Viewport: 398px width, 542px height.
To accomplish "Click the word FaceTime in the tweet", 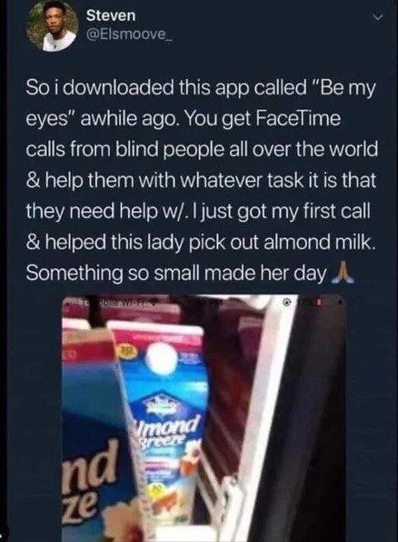I will click(298, 119).
